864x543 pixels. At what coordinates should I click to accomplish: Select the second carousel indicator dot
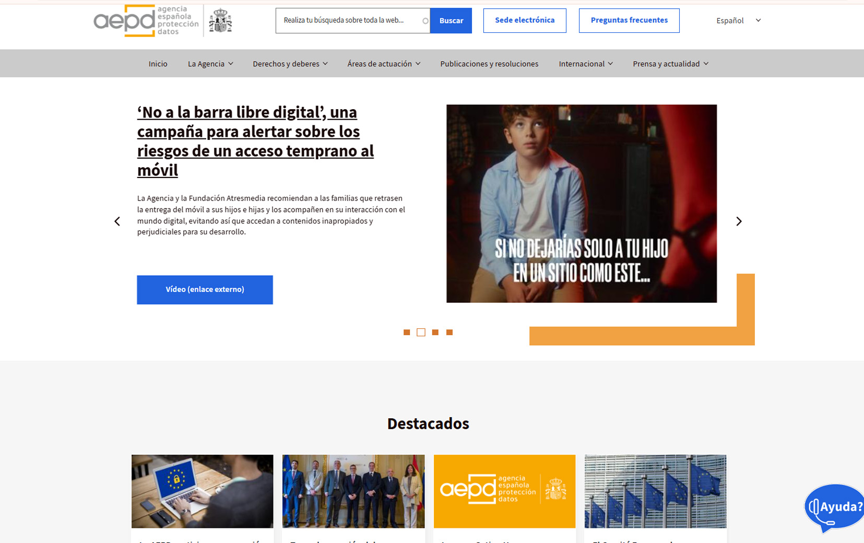coord(421,333)
